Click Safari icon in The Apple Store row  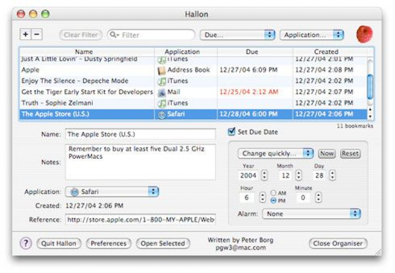162,115
